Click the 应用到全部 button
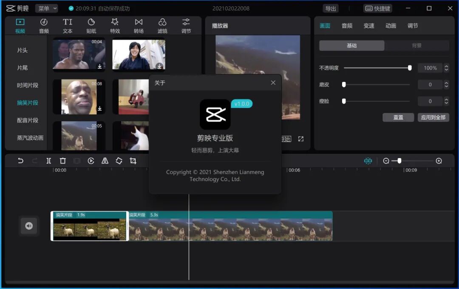 pyautogui.click(x=433, y=117)
